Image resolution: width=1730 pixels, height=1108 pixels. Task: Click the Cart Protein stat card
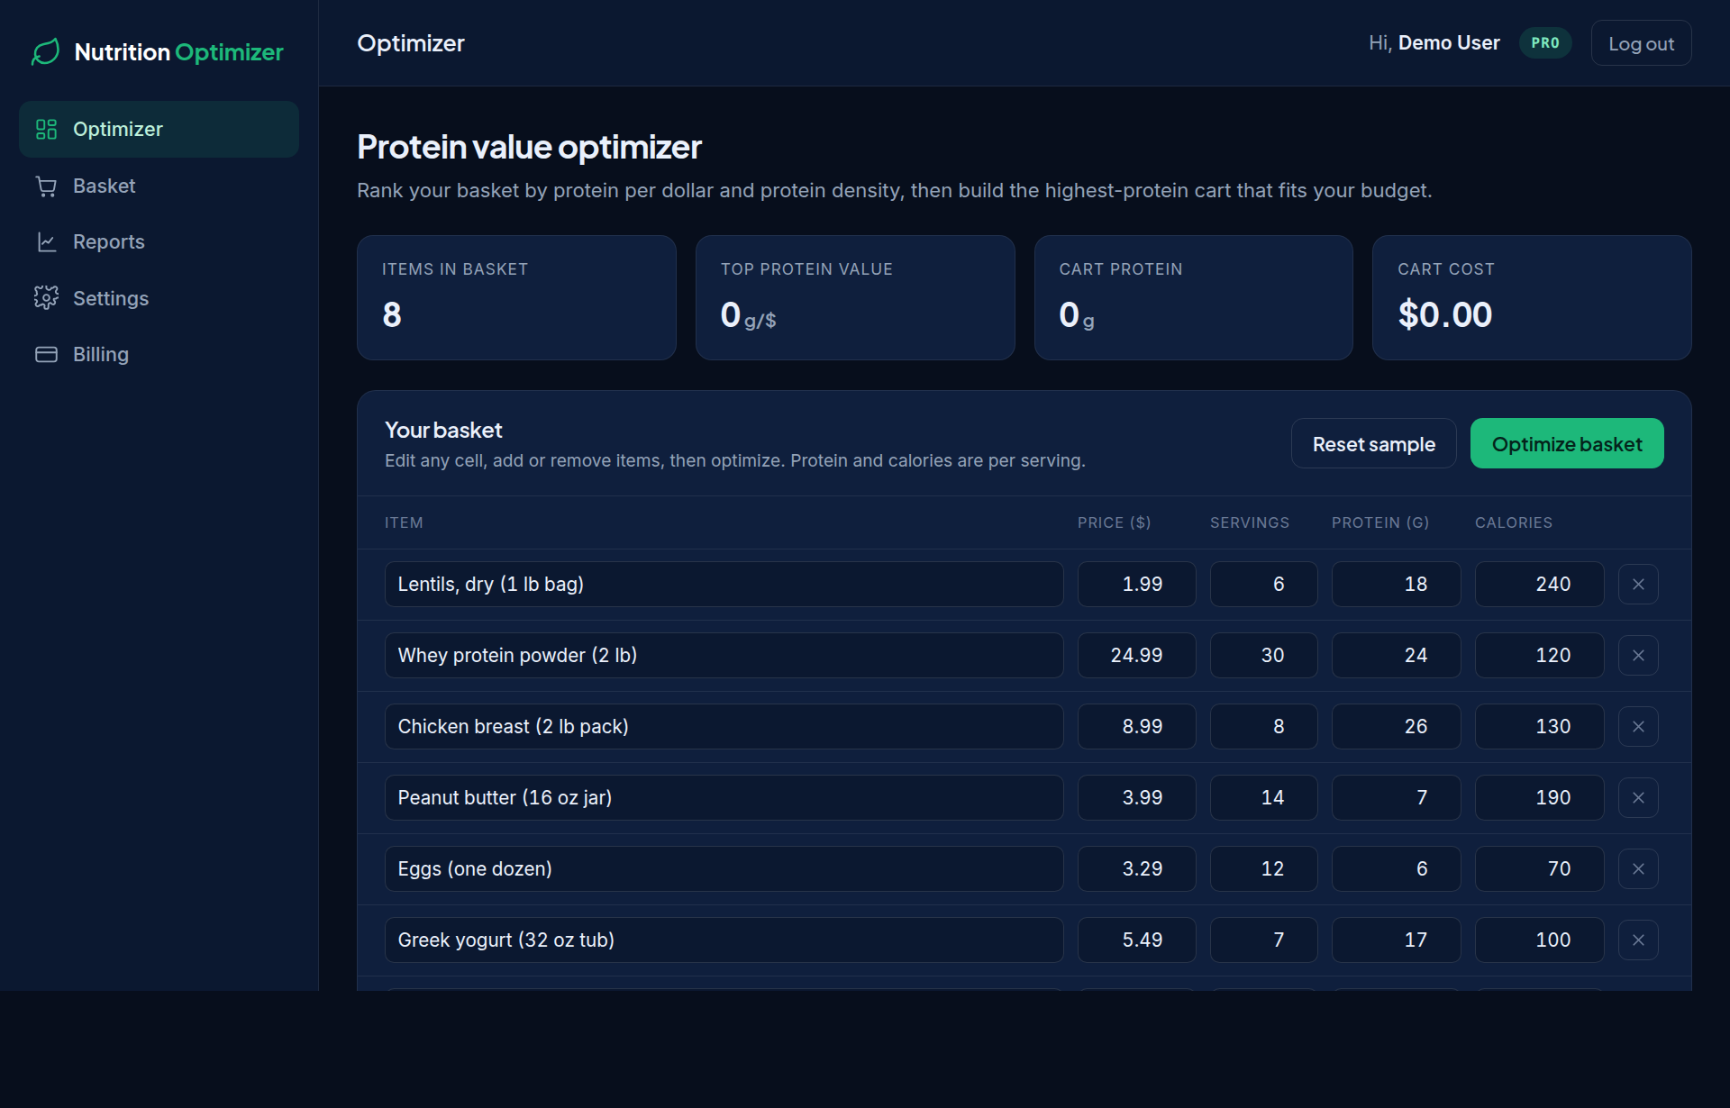point(1194,298)
